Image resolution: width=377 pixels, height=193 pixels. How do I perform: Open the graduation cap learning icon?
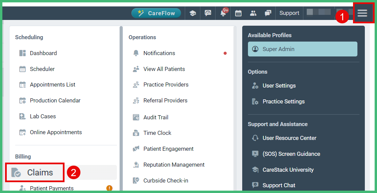[193, 13]
